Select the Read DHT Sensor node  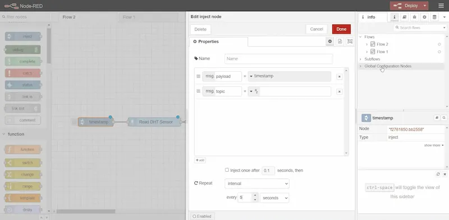click(x=154, y=122)
